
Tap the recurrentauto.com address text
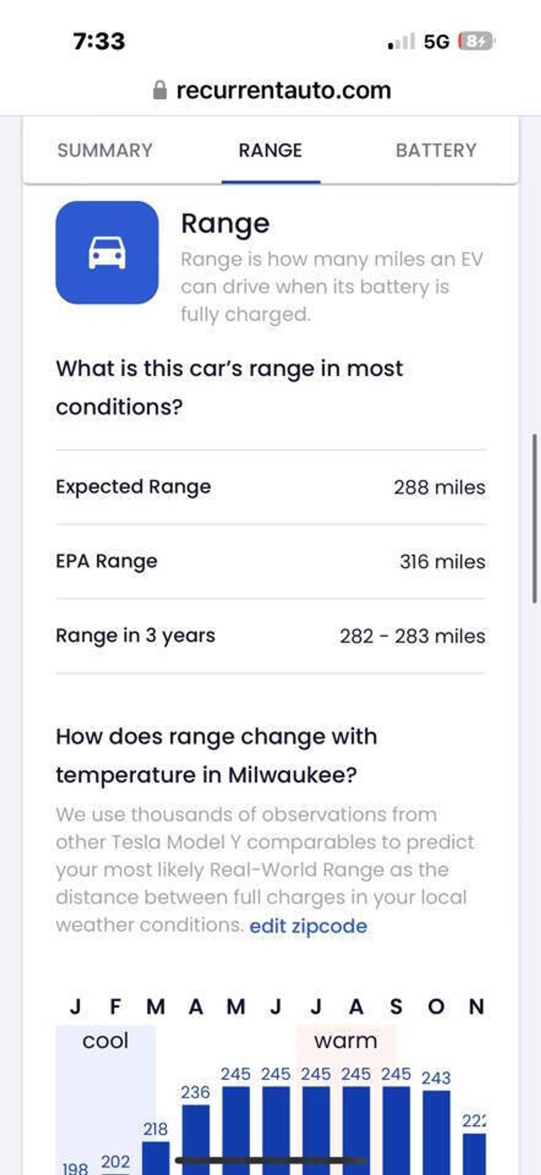pos(284,90)
